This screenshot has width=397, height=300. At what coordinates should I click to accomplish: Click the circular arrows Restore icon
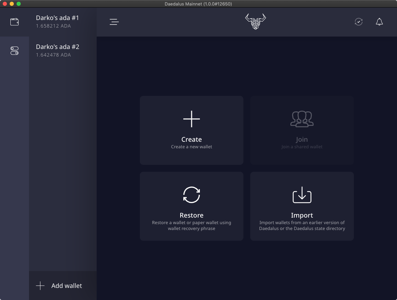click(192, 195)
